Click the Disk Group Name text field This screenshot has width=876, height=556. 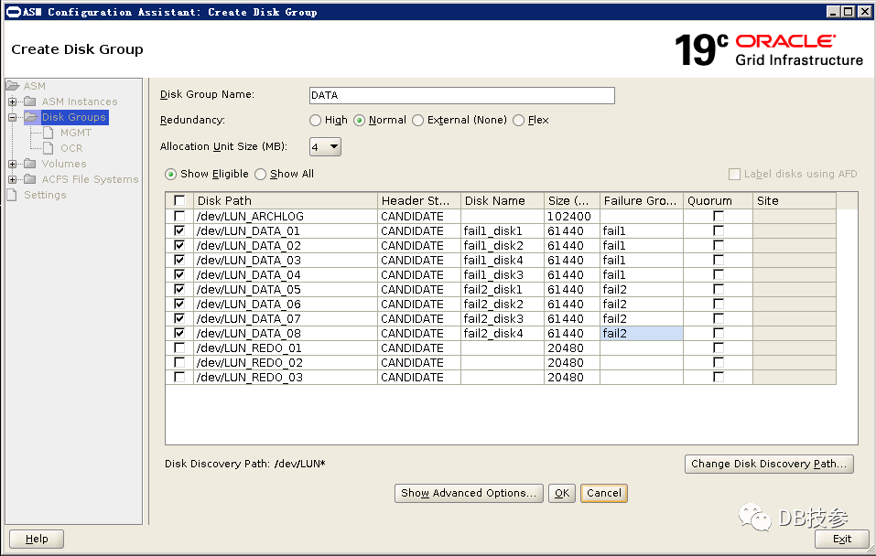pyautogui.click(x=461, y=95)
